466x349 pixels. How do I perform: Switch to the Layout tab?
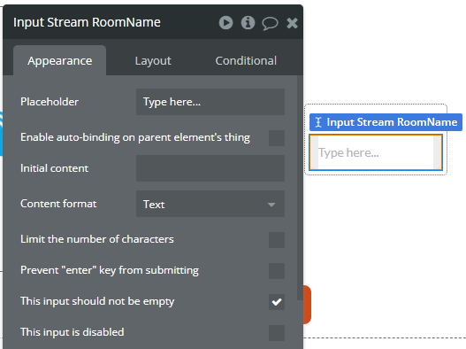(x=153, y=61)
